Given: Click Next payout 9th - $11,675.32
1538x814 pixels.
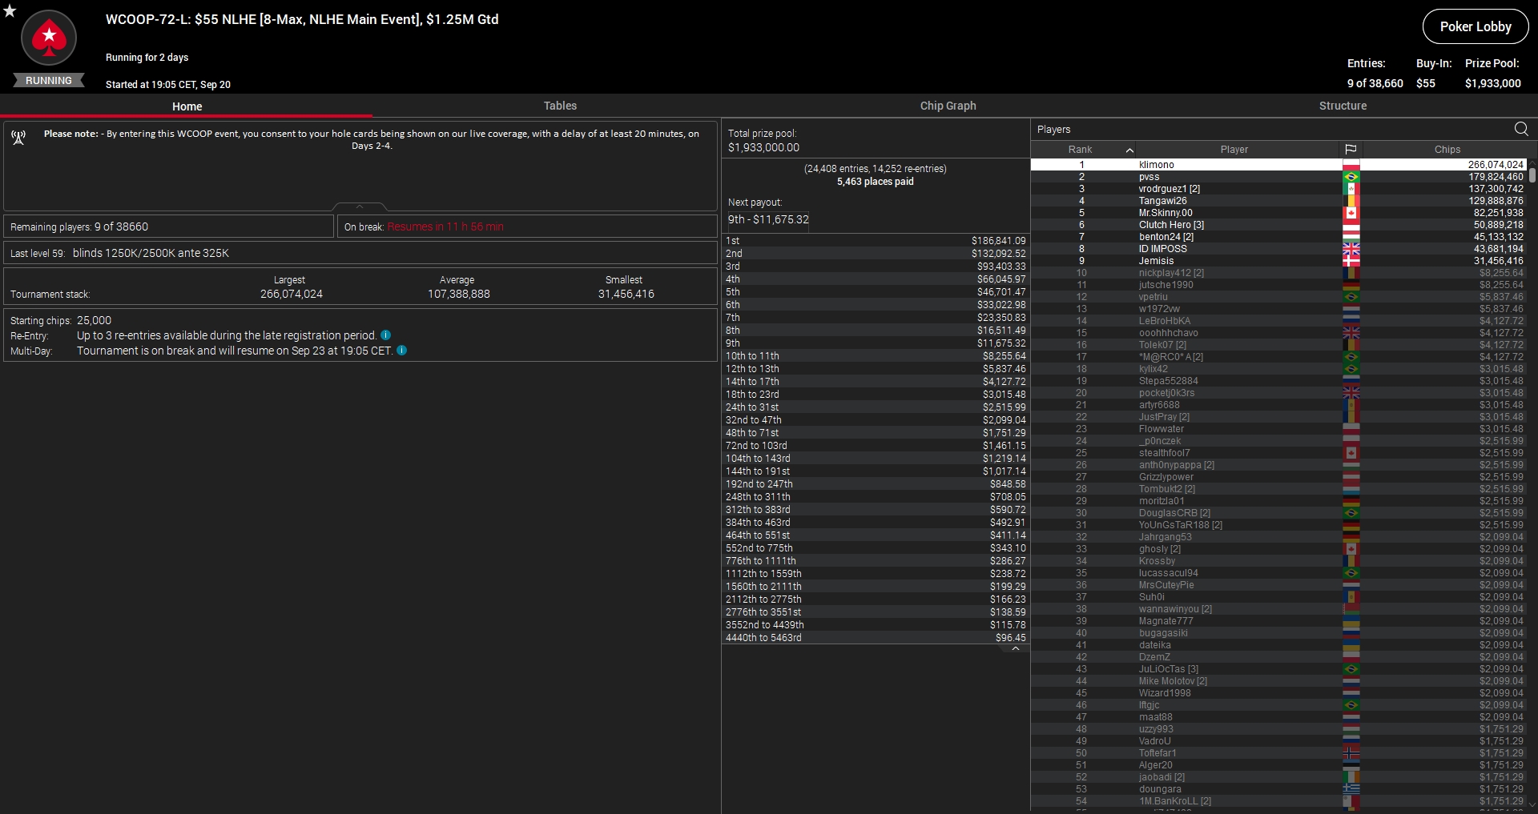Looking at the screenshot, I should pyautogui.click(x=768, y=219).
